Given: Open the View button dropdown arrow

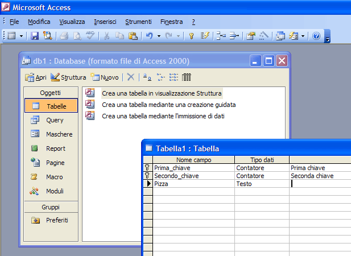Looking at the screenshot, I should [x=22, y=36].
